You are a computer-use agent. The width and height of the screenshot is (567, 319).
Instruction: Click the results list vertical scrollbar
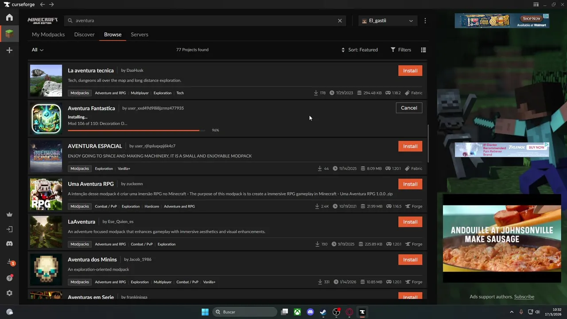pyautogui.click(x=428, y=144)
